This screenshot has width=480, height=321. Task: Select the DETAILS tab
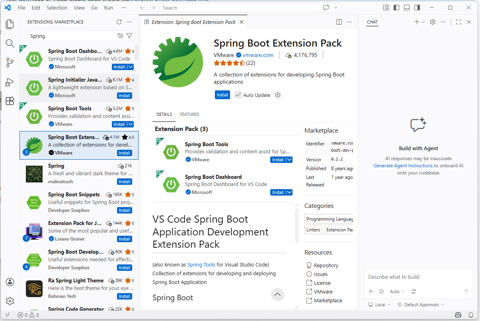point(164,114)
